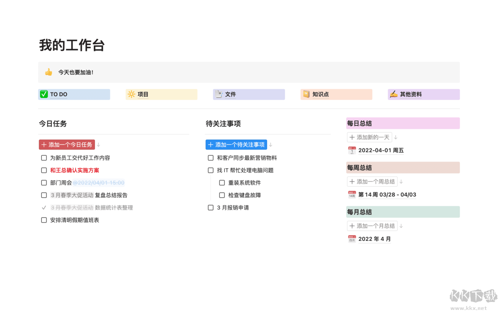This screenshot has width=498, height=311.
Task: Check 和客户同步最新营销物料
Action: (x=211, y=158)
